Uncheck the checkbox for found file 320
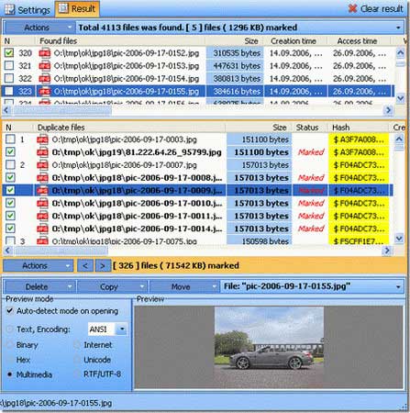Image resolution: width=410 pixels, height=413 pixels. coord(9,53)
